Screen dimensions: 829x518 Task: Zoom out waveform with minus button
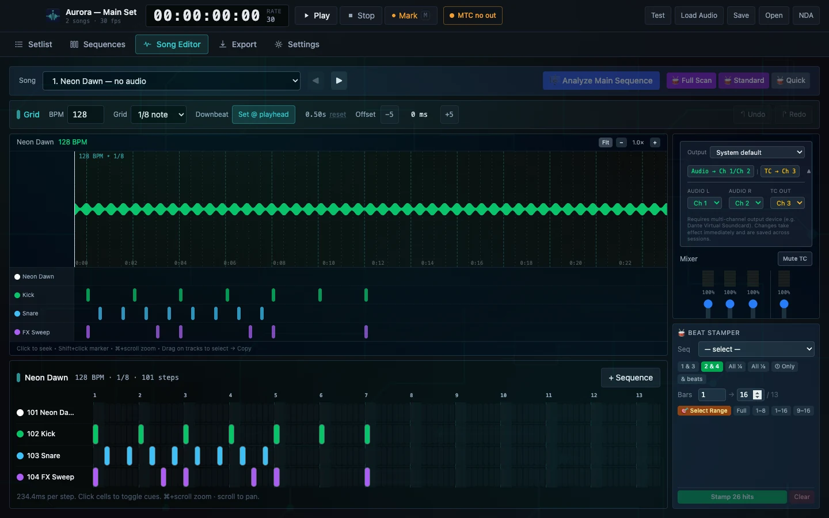pyautogui.click(x=621, y=143)
